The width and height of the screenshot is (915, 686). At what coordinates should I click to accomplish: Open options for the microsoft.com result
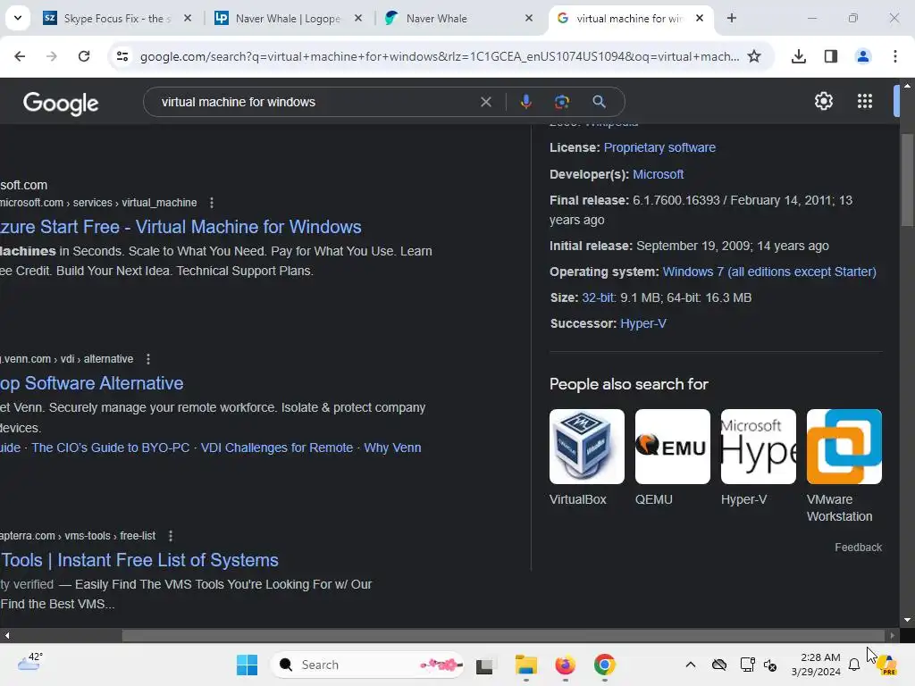coord(211,203)
